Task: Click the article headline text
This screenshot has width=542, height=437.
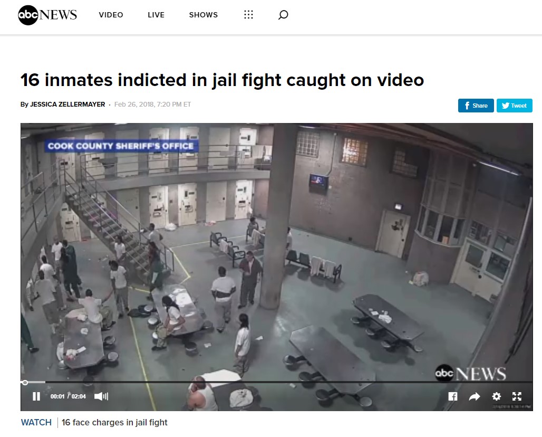Action: (x=222, y=80)
